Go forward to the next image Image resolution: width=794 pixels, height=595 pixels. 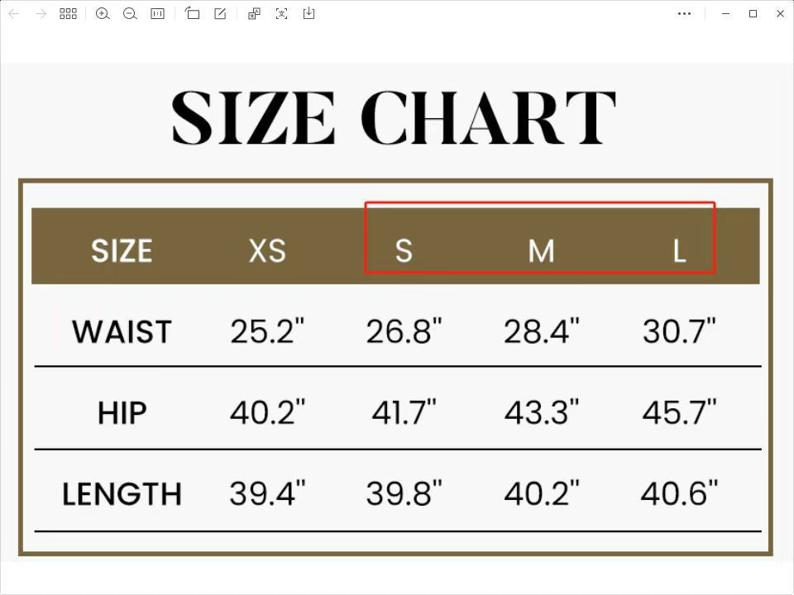[x=41, y=14]
